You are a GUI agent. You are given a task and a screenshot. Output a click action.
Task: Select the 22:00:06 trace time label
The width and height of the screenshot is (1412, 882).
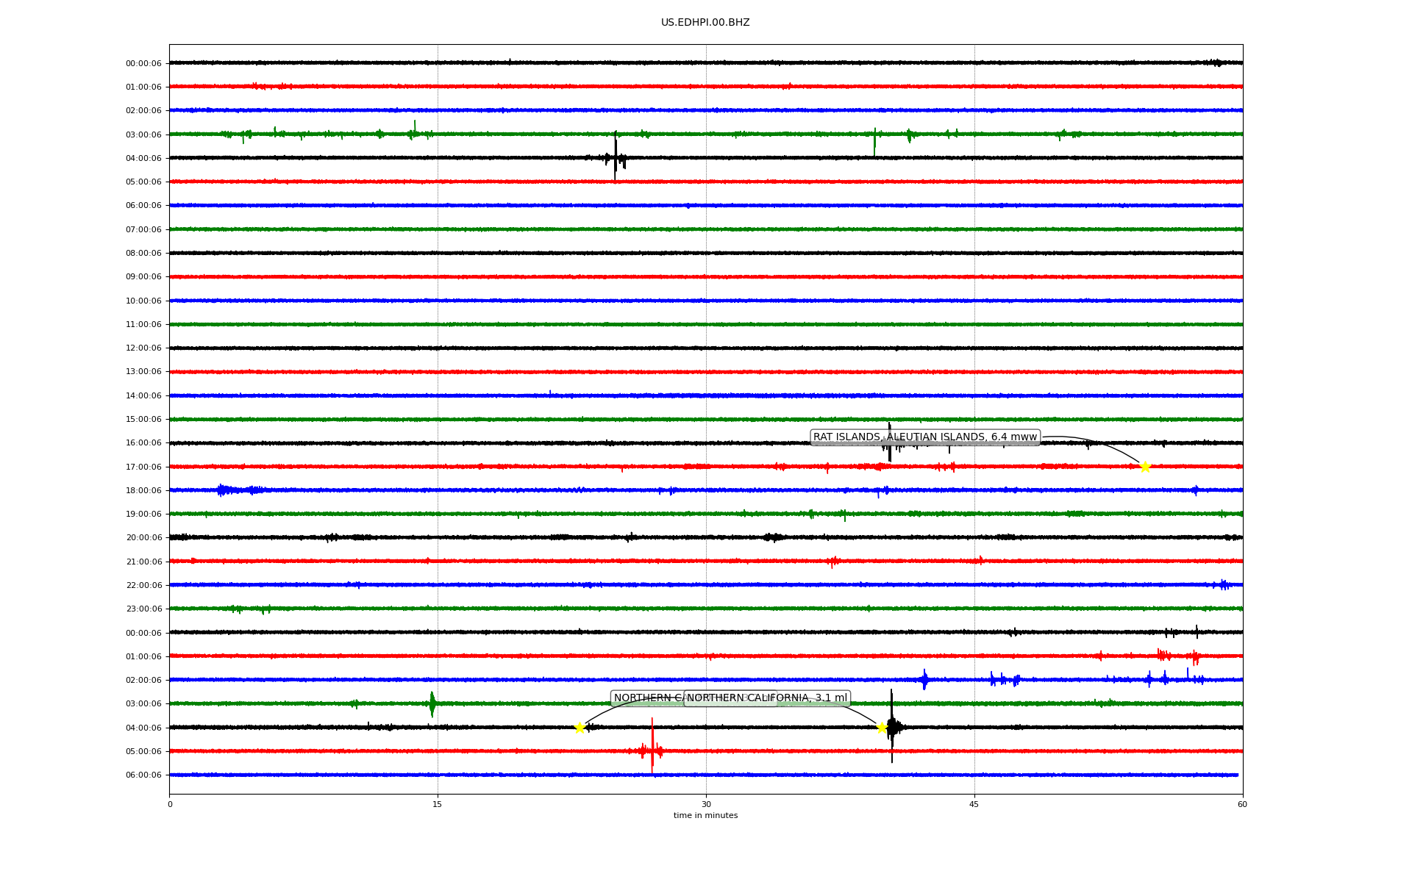pos(143,586)
